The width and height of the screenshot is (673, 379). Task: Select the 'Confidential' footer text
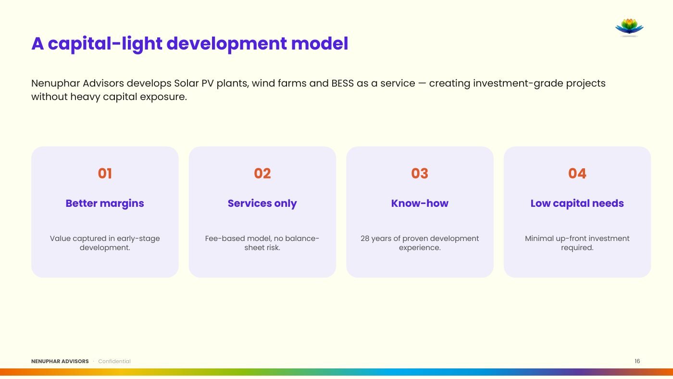coord(114,361)
